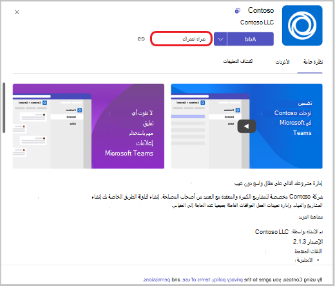Click the purple Add (bbA) button
The height and width of the screenshot is (286, 335).
pos(251,39)
